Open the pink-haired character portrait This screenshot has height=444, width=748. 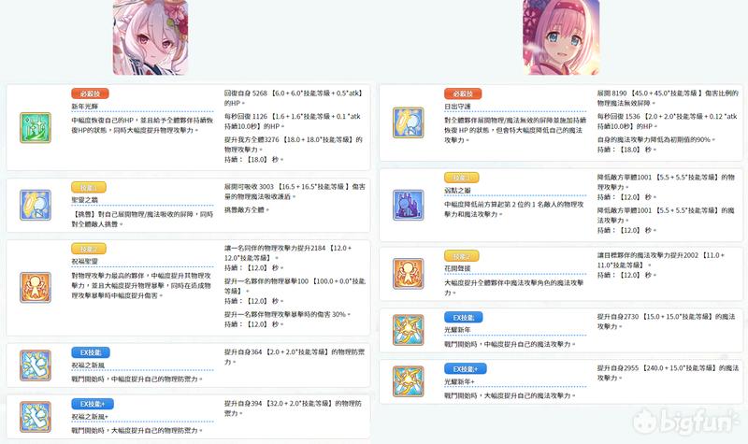click(x=561, y=37)
